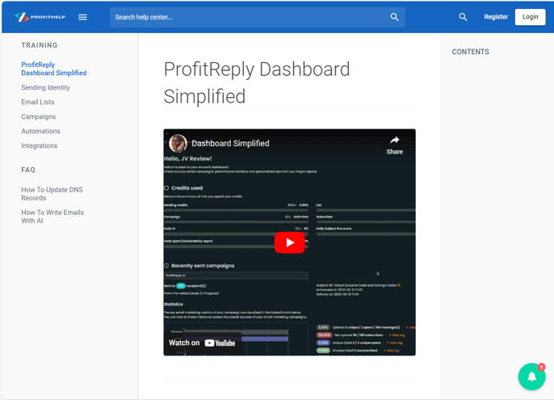This screenshot has height=400, width=554.
Task: Open ProfitReply Dashboard Simplified article link
Action: tap(53, 69)
